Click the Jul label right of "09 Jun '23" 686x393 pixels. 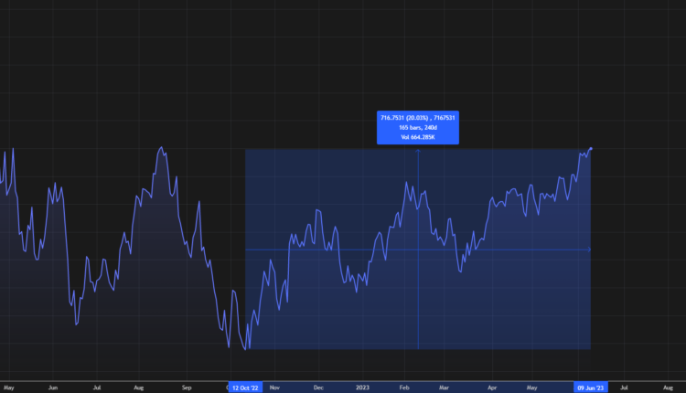(624, 388)
